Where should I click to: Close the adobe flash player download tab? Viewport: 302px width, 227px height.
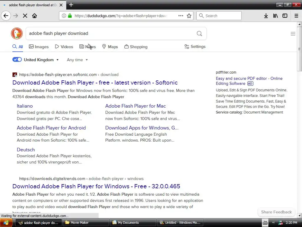click(61, 5)
